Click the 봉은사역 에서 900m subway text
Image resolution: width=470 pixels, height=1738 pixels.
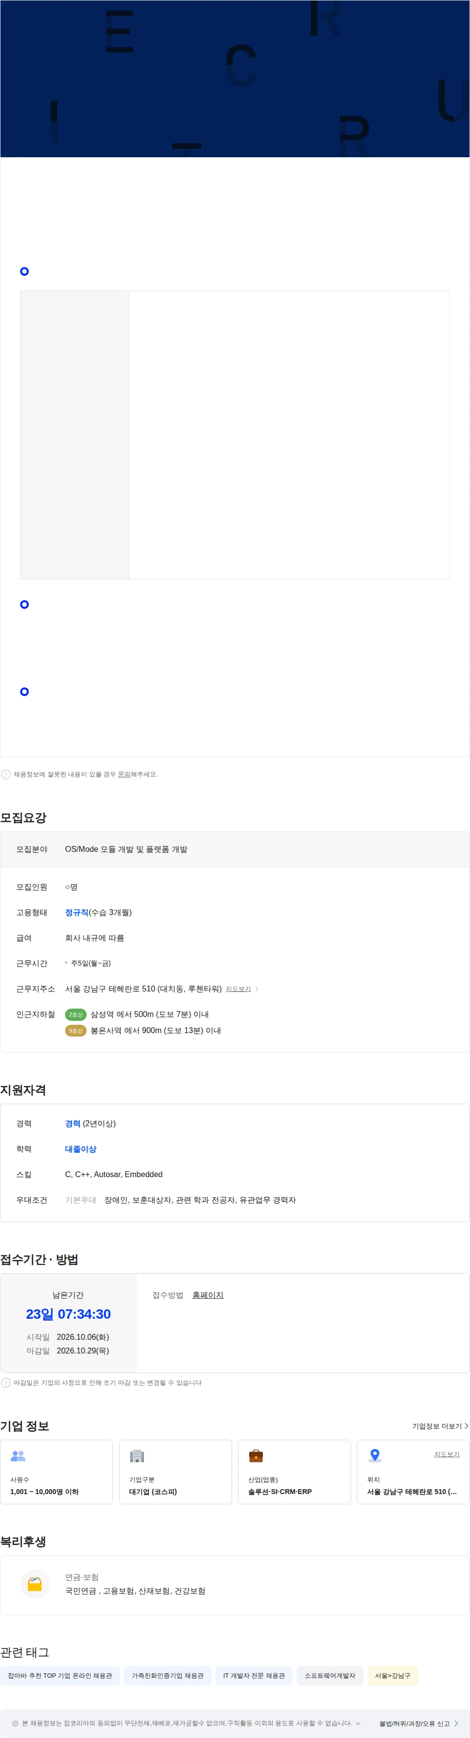pos(156,1031)
